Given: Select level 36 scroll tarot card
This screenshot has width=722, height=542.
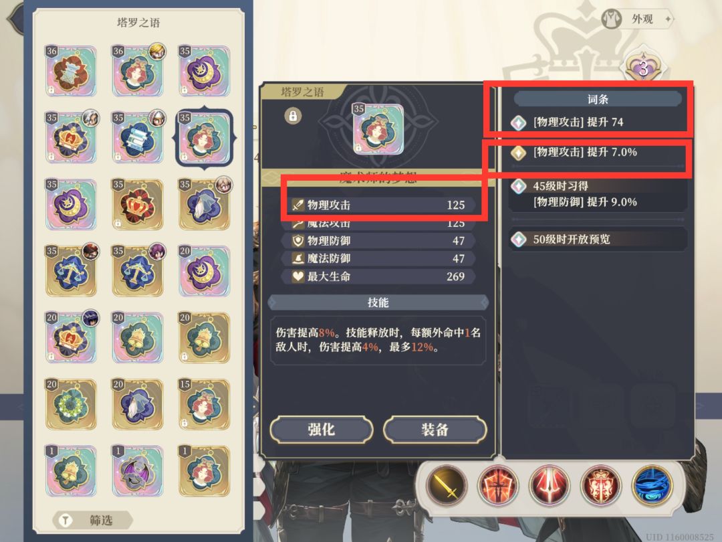Looking at the screenshot, I should pos(71,70).
